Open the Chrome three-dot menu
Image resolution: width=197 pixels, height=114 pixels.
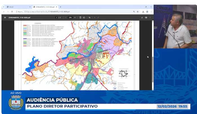tap(151, 12)
